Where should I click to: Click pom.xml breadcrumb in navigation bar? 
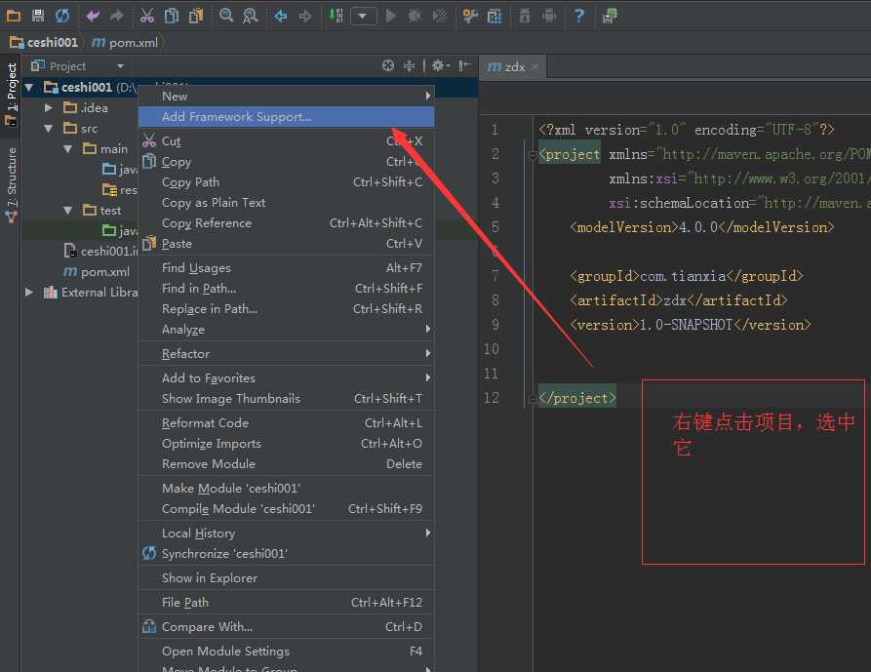125,42
